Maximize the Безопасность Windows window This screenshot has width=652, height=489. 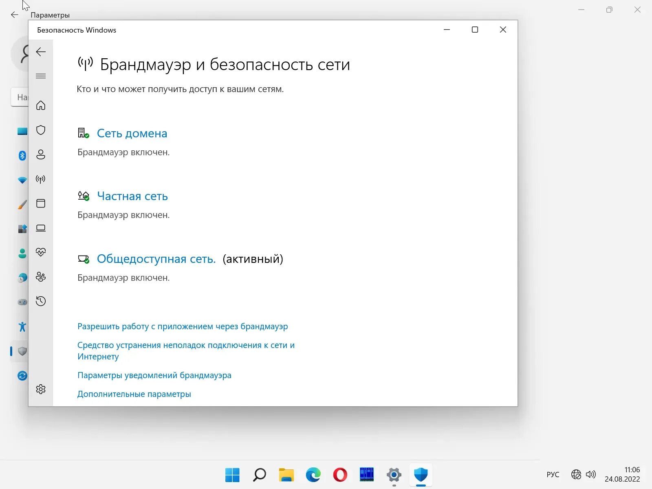click(475, 30)
